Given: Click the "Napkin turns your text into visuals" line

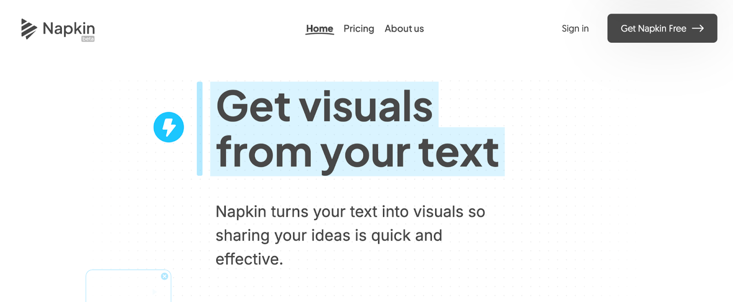Looking at the screenshot, I should click(x=350, y=212).
